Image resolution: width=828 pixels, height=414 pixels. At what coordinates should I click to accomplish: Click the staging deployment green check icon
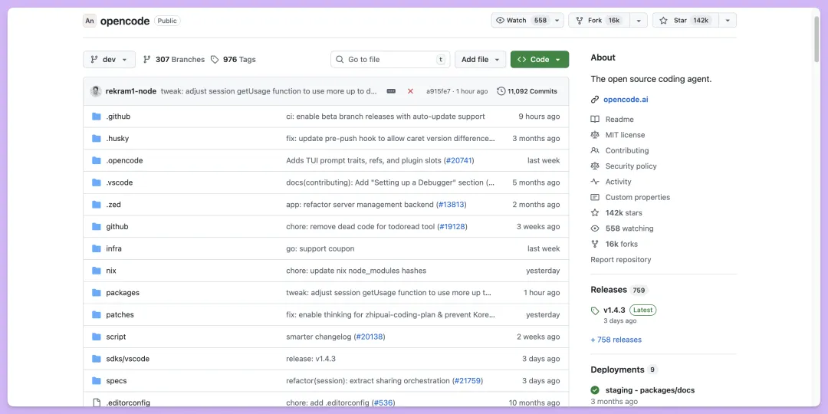coord(595,390)
